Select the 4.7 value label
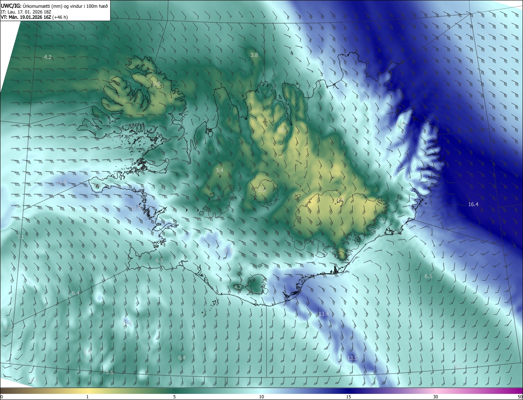Viewport: 523px width, 400px height. pos(238,287)
